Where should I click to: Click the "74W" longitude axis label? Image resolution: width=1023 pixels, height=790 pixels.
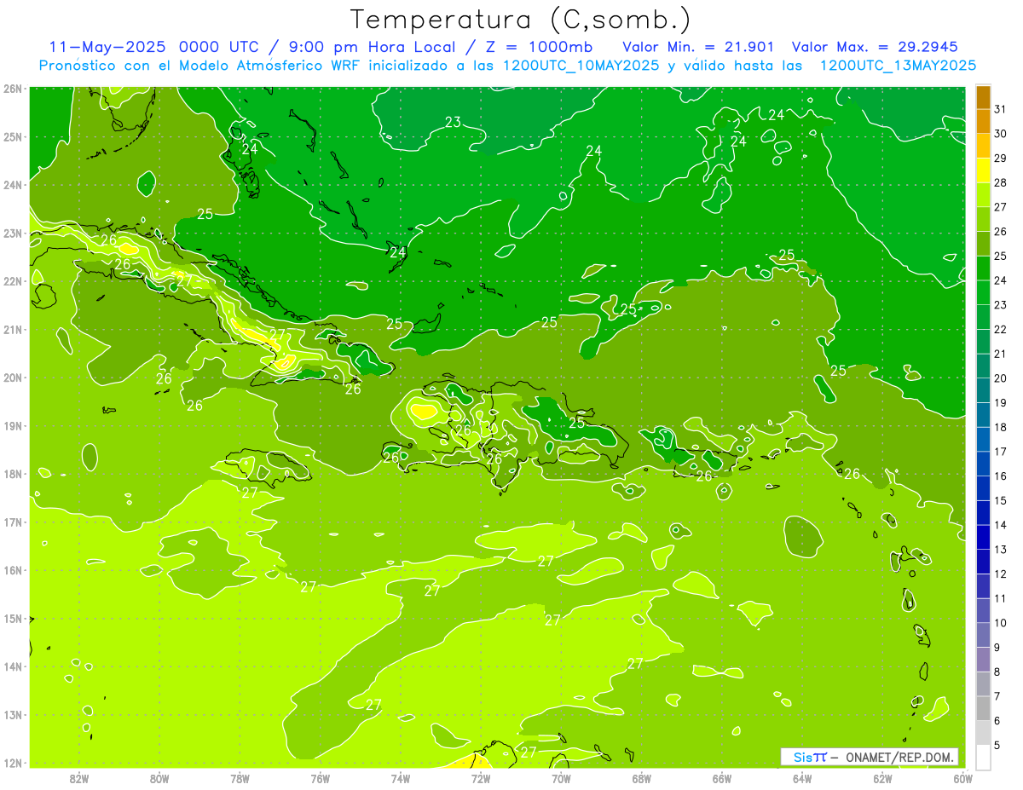[x=401, y=779]
